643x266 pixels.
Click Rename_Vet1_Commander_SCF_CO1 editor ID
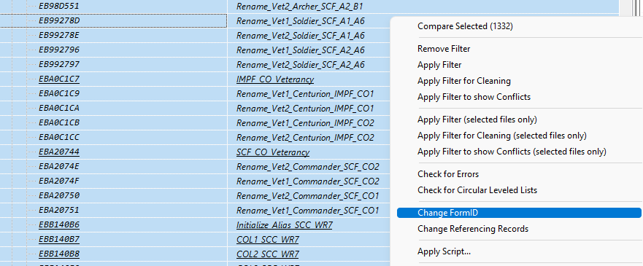tap(307, 211)
